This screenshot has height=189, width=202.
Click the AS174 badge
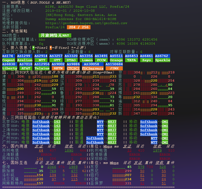click(7, 56)
